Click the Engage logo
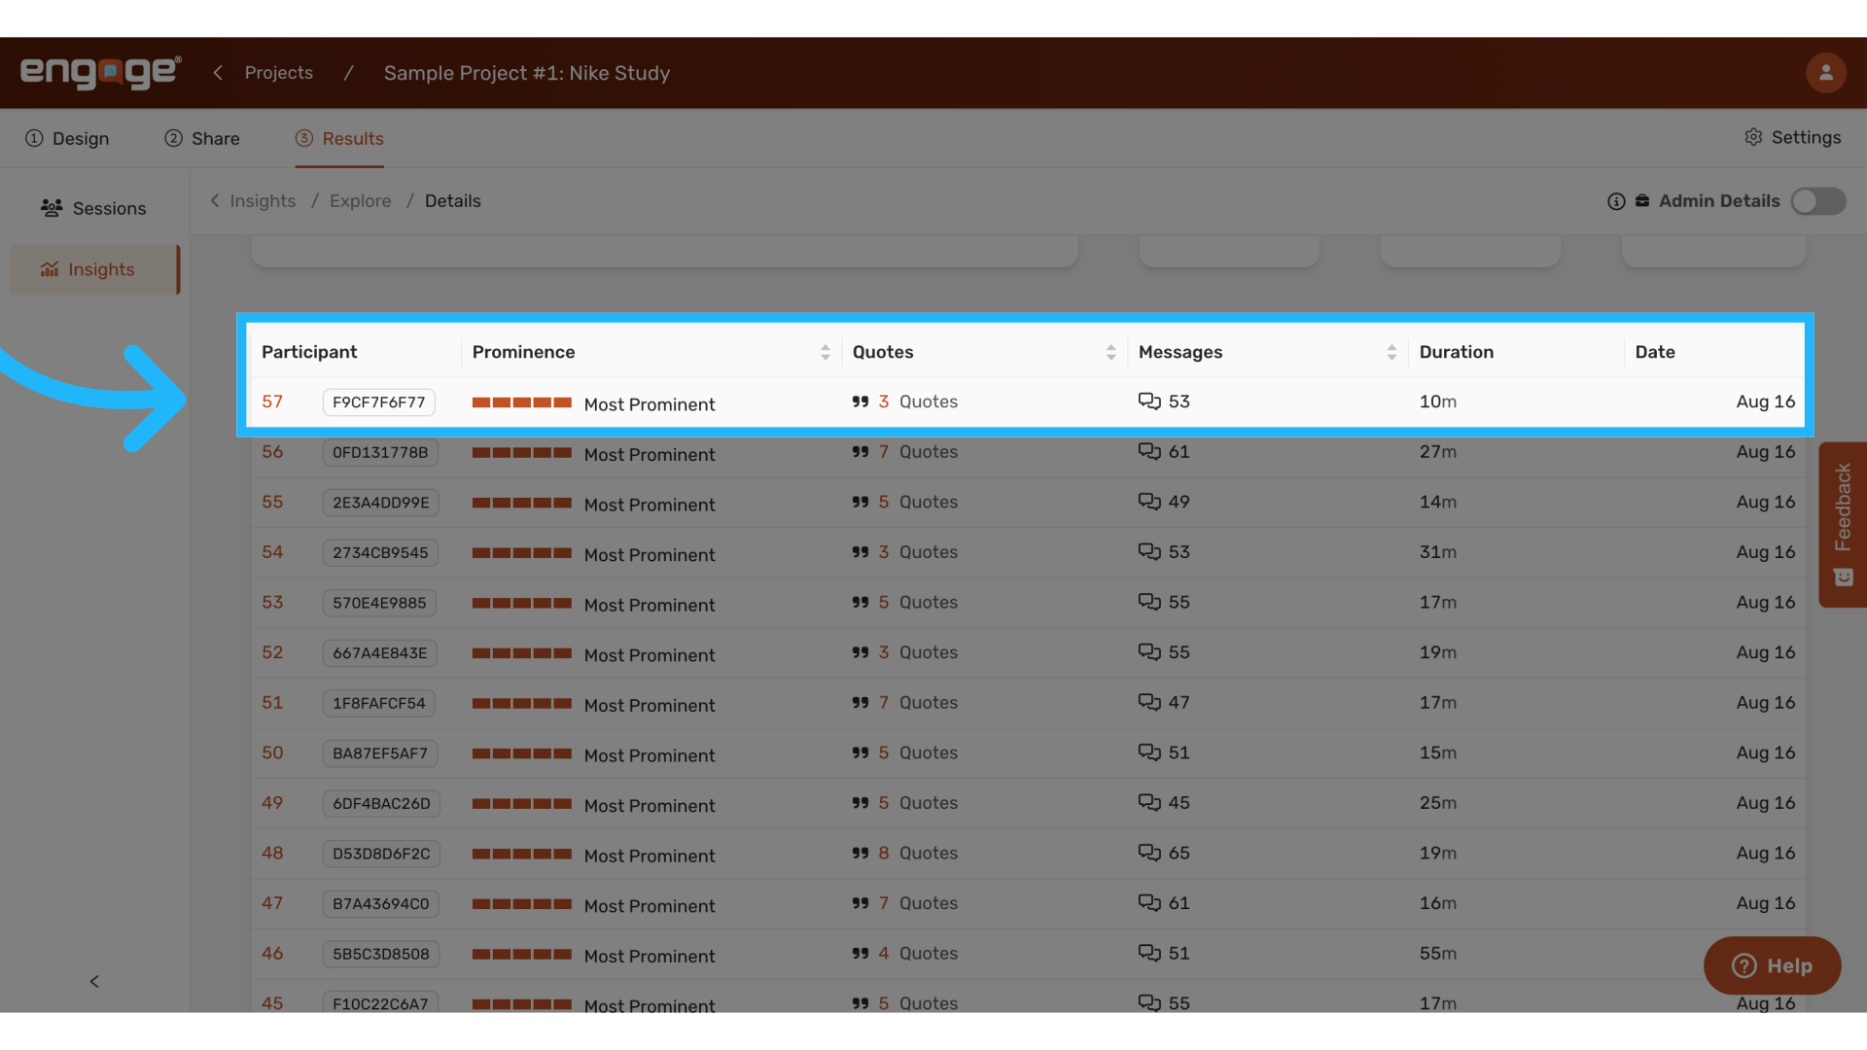Image resolution: width=1867 pixels, height=1050 pixels. (x=100, y=73)
